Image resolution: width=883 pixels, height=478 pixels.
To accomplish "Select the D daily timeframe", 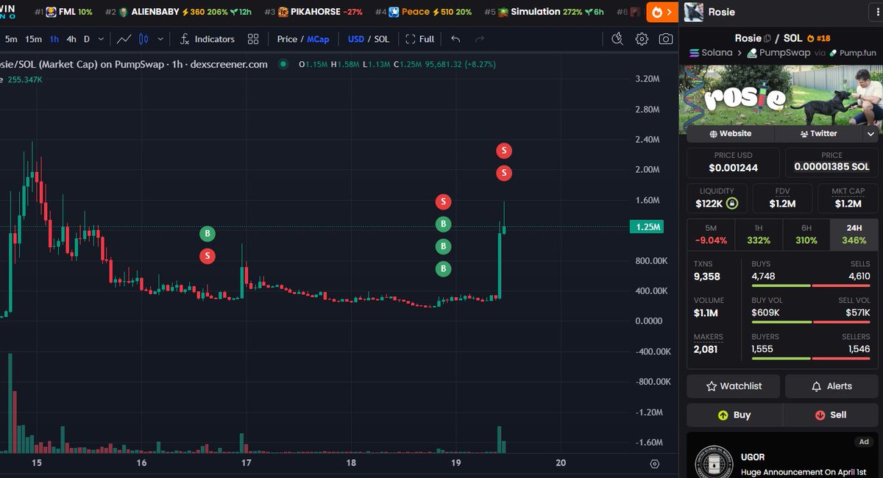I will 87,39.
